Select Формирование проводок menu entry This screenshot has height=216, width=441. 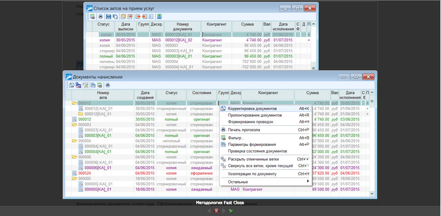(250, 122)
